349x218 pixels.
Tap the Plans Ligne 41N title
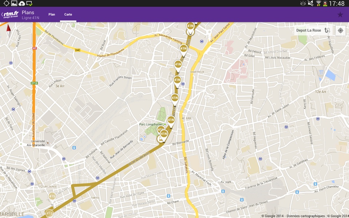point(31,15)
